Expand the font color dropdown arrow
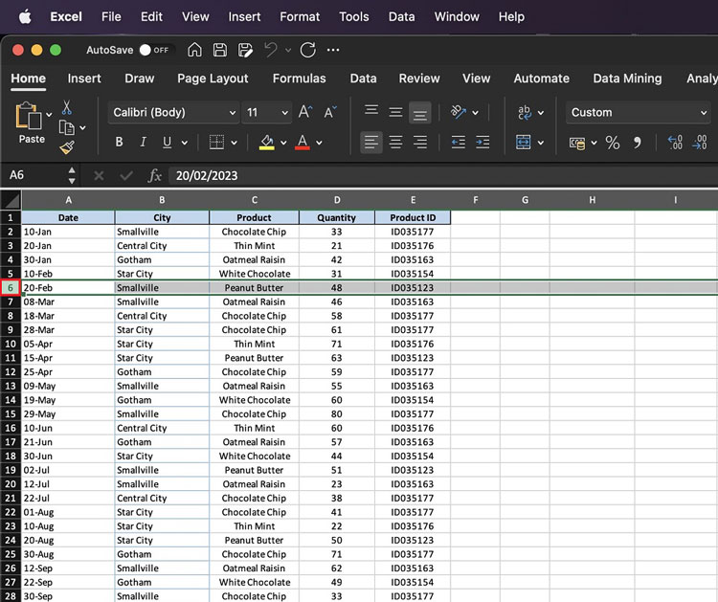Viewport: 718px width, 602px height. [x=319, y=143]
